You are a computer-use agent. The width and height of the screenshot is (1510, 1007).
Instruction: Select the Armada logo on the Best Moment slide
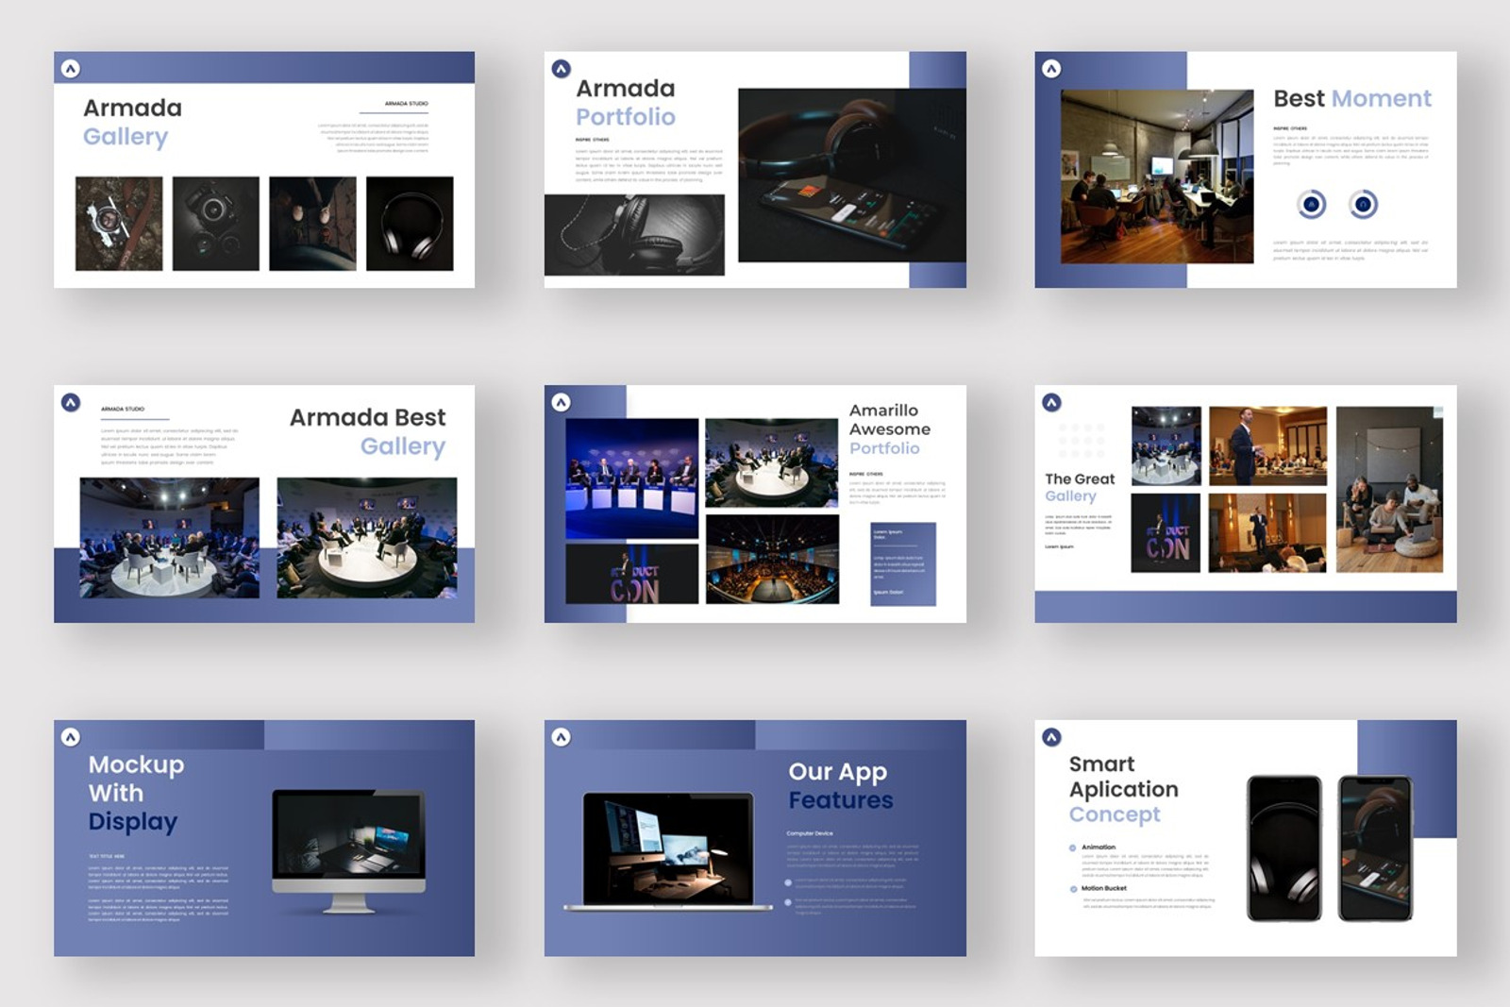[x=1050, y=67]
